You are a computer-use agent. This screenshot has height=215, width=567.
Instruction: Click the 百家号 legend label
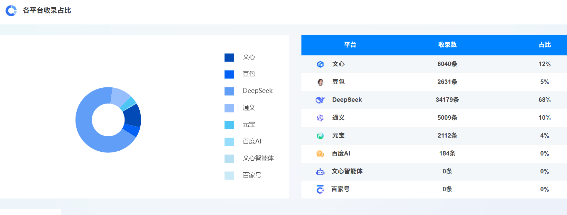pos(252,175)
